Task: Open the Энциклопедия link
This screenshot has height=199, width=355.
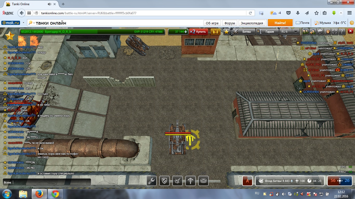Action: point(252,23)
